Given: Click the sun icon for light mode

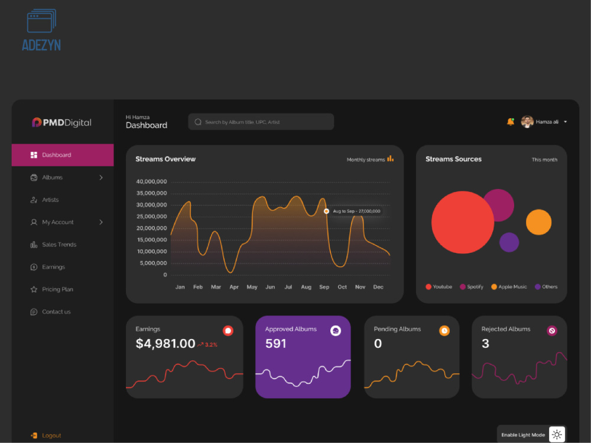Looking at the screenshot, I should point(557,435).
